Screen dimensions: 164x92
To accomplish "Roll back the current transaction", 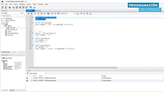I will [x=55, y=14].
